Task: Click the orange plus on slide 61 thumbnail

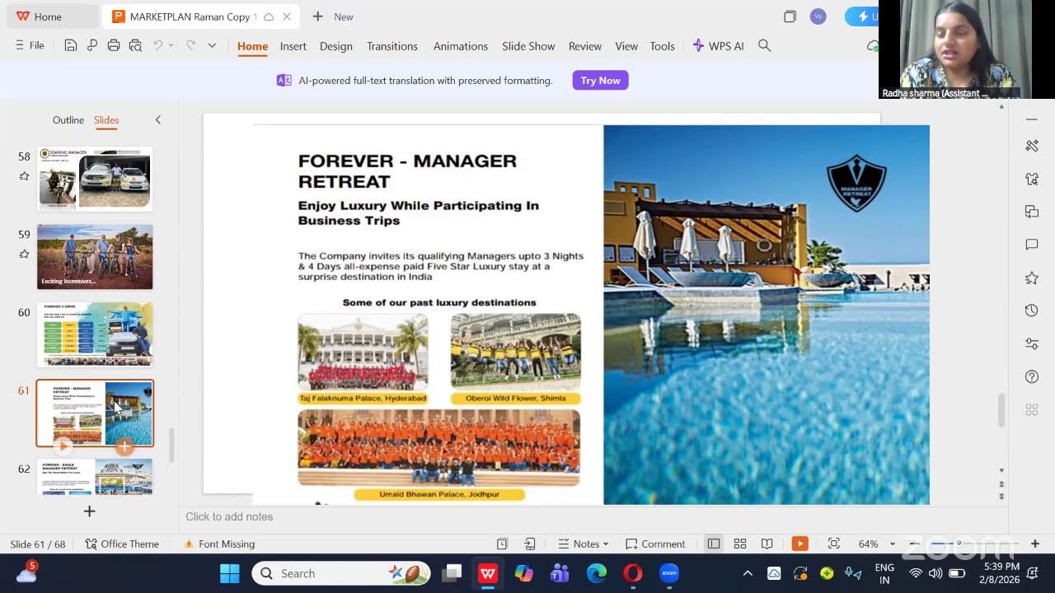Action: [x=124, y=446]
